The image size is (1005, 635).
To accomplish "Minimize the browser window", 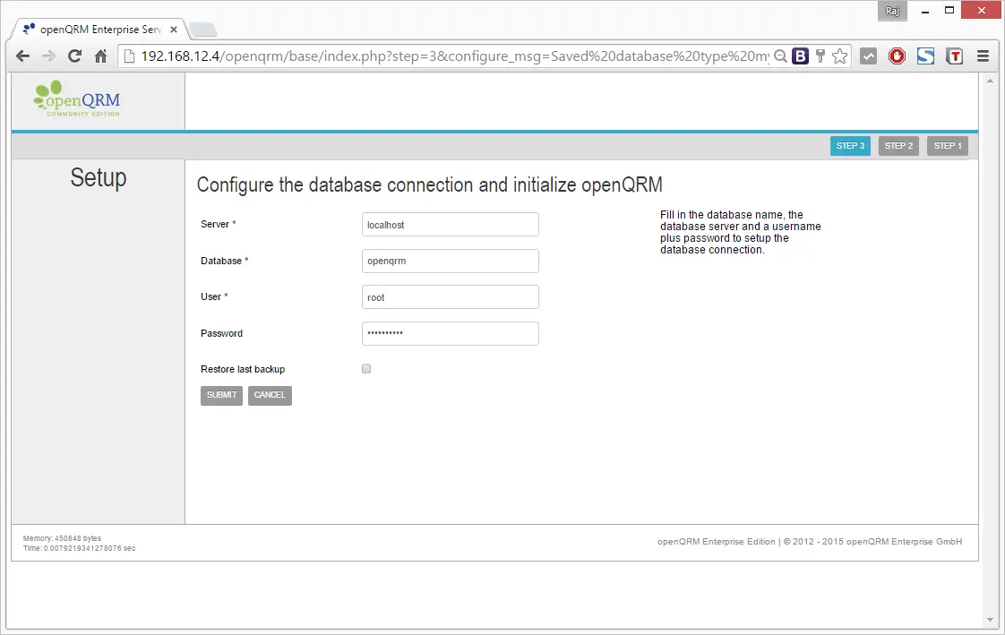I will click(x=925, y=11).
